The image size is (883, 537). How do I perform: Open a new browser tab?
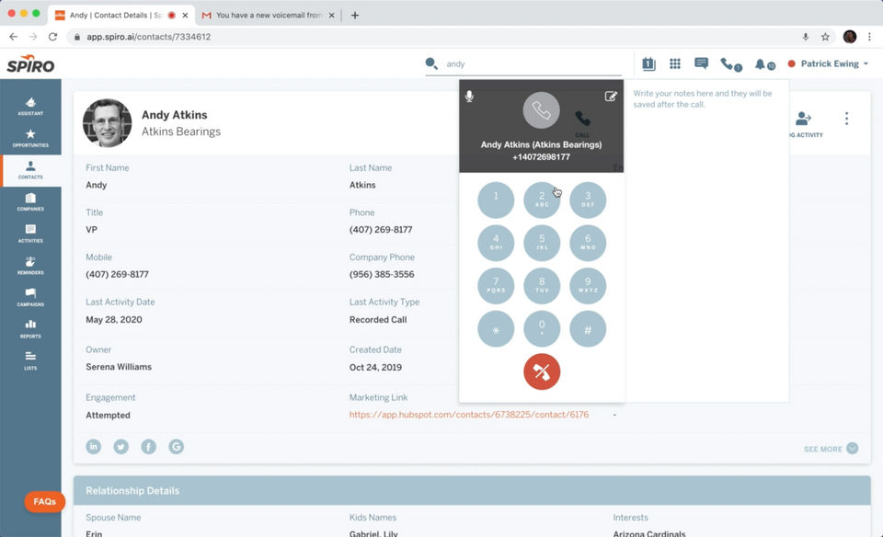tap(355, 16)
